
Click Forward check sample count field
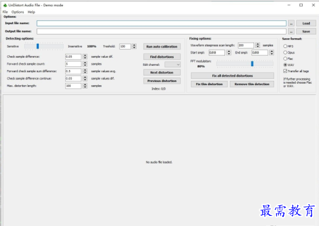point(73,64)
